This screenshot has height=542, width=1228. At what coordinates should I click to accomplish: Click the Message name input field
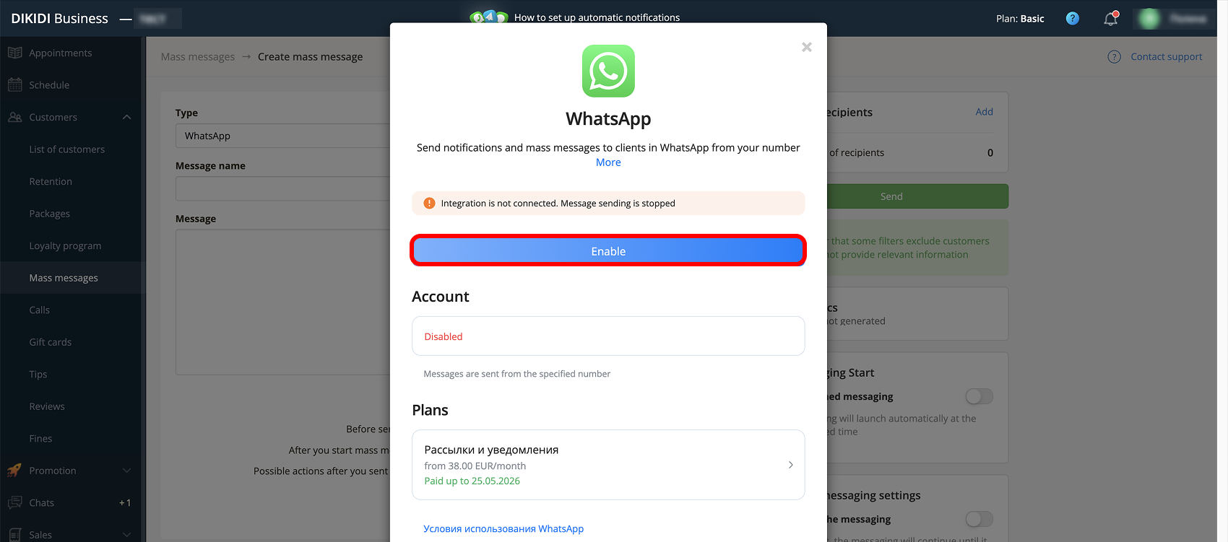(x=283, y=188)
